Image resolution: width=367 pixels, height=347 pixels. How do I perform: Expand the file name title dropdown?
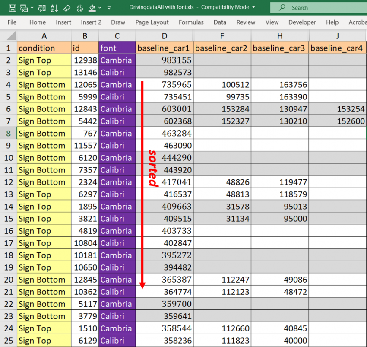[x=253, y=7]
